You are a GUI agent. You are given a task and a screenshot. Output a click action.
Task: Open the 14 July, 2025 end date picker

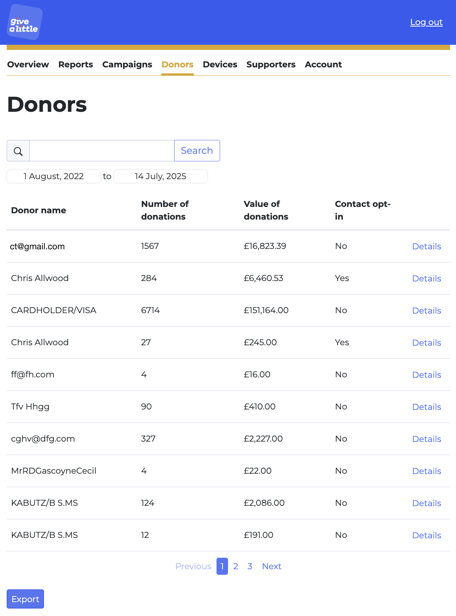160,176
